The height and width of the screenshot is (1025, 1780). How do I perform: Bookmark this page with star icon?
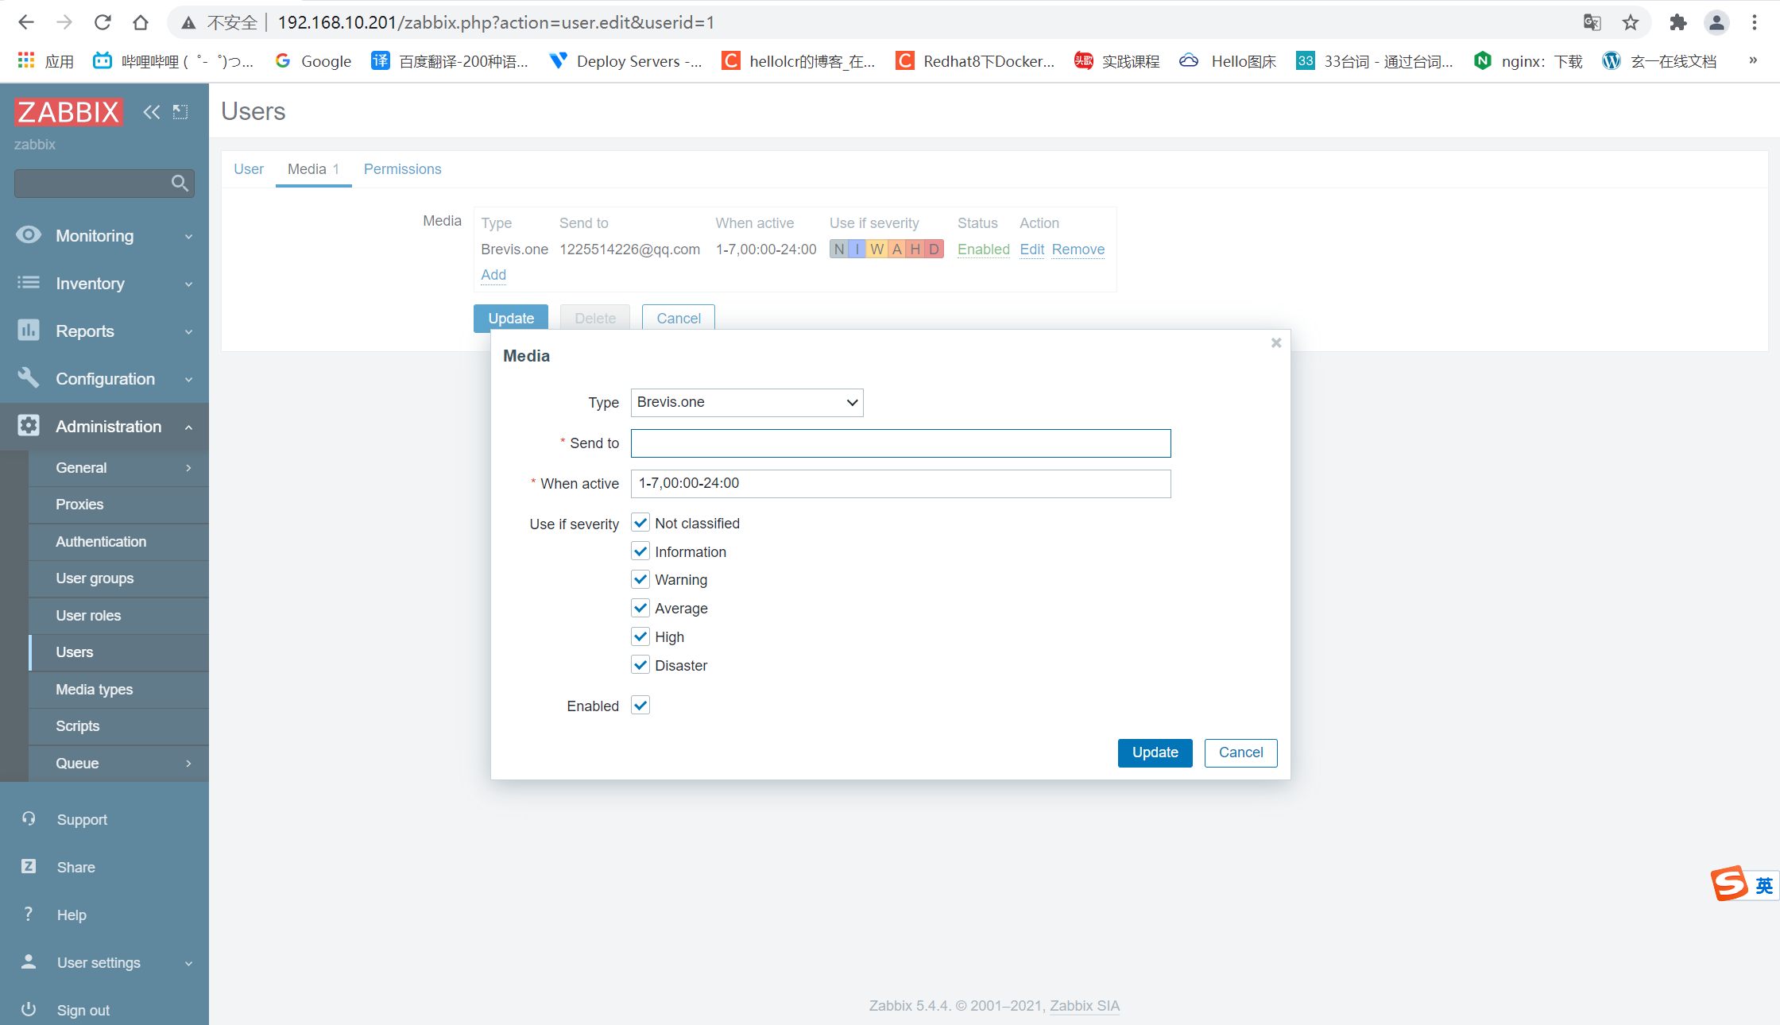tap(1631, 22)
